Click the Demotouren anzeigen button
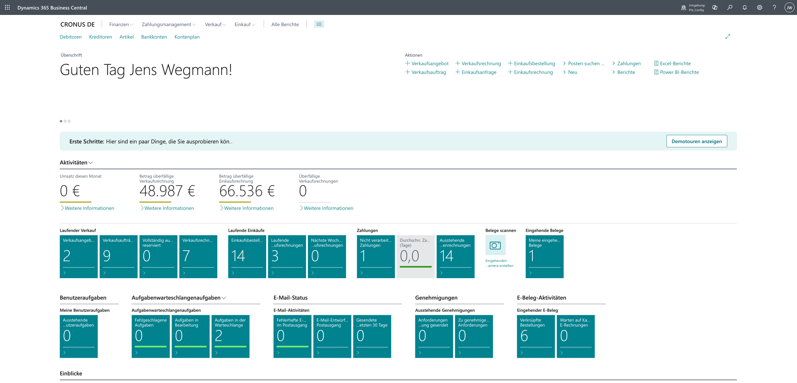Image resolution: width=797 pixels, height=383 pixels. [696, 141]
